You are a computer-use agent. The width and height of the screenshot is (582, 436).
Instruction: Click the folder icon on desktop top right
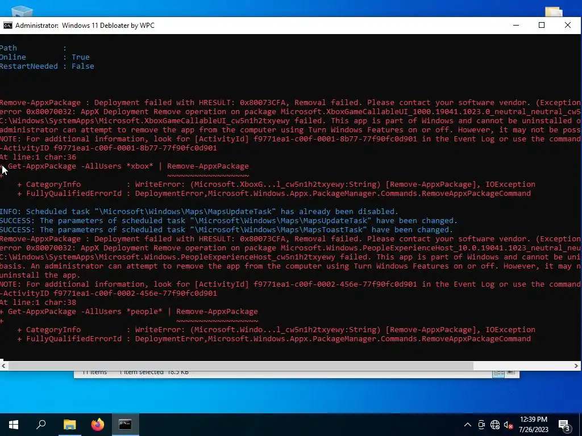click(x=554, y=11)
